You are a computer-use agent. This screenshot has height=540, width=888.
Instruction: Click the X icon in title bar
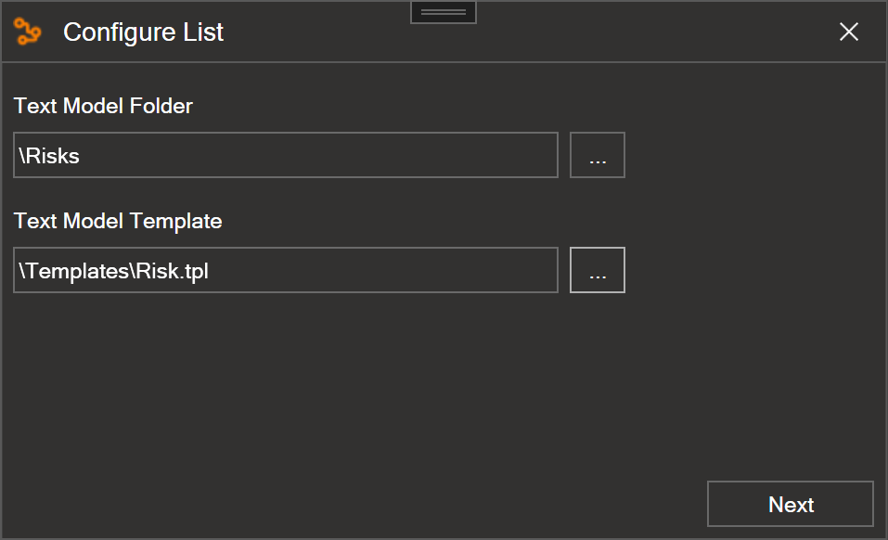pos(849,32)
